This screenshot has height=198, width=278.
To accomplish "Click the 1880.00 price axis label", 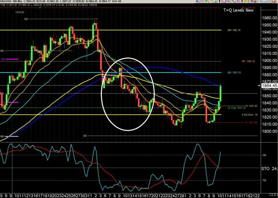I will [x=269, y=74].
